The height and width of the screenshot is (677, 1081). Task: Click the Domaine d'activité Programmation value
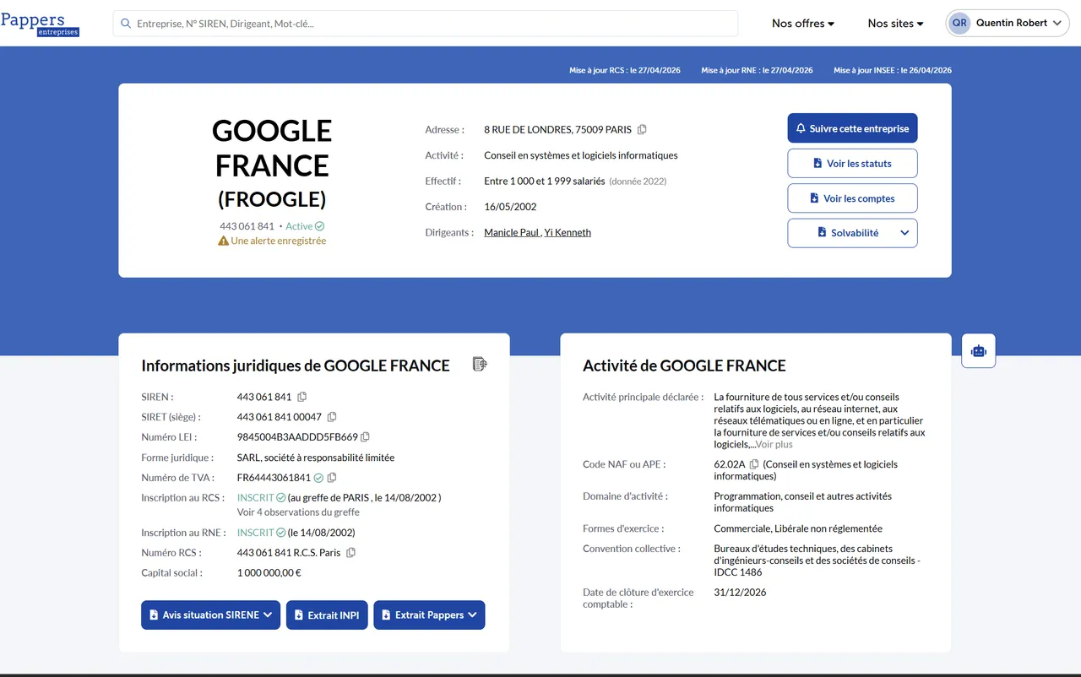[802, 502]
